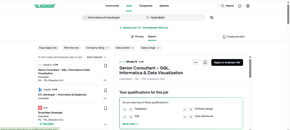
Task: Open the user profile icon
Action: click(x=248, y=6)
